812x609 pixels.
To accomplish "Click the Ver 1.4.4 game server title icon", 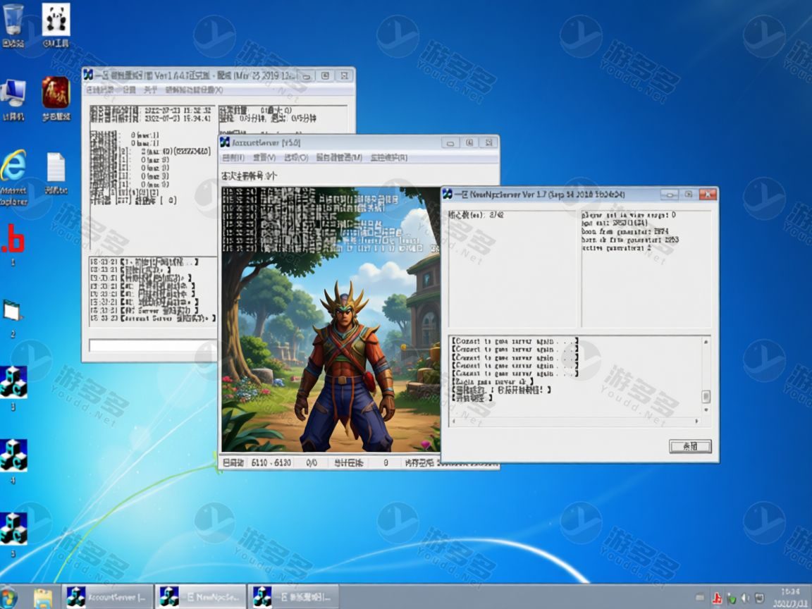I will [89, 75].
